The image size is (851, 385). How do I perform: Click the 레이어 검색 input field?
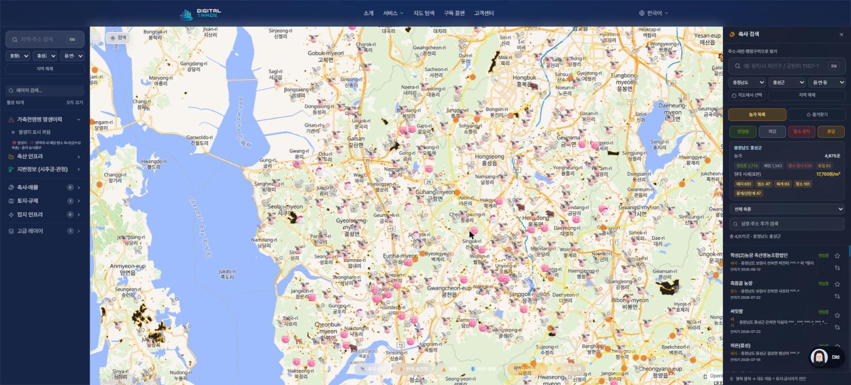[45, 91]
